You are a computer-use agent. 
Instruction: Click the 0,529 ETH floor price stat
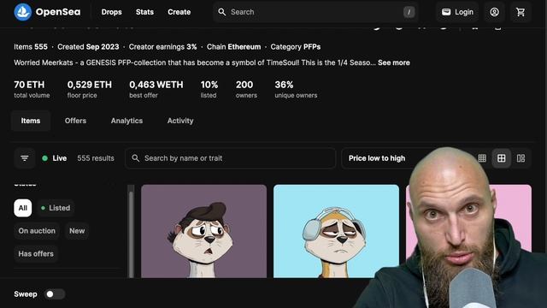coord(89,89)
